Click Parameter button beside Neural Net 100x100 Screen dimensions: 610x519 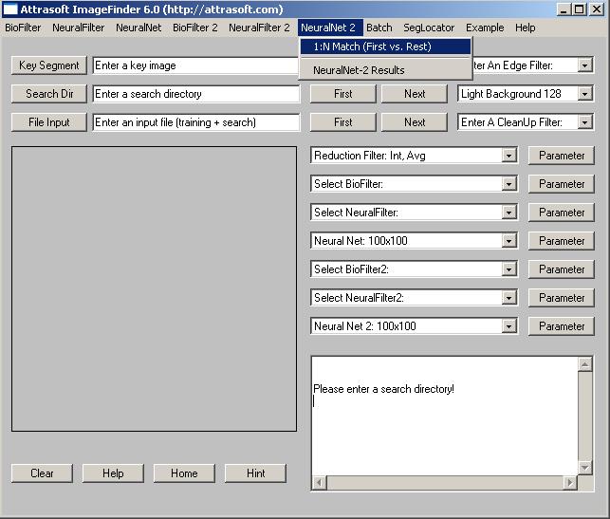(x=562, y=241)
